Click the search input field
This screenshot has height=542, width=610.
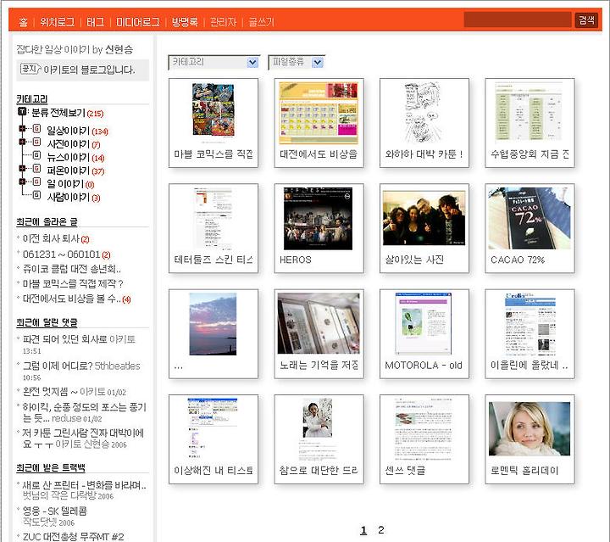[518, 20]
